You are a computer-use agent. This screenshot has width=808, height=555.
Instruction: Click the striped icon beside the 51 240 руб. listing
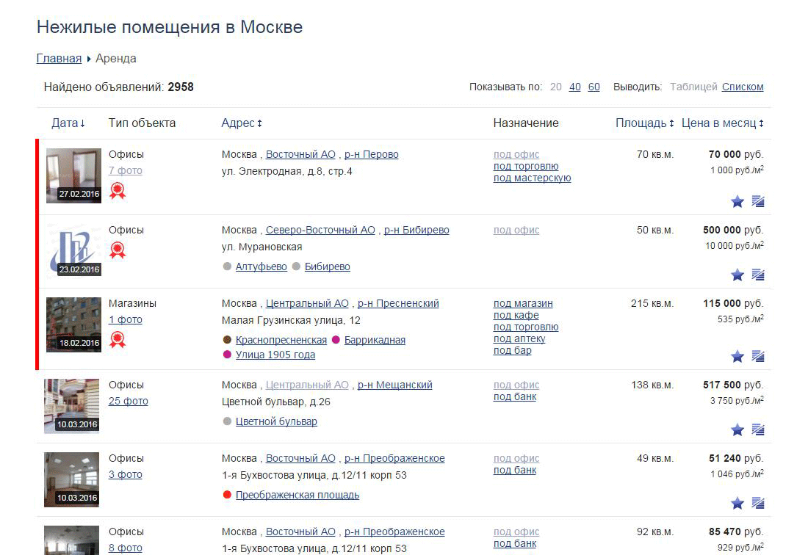tap(758, 504)
